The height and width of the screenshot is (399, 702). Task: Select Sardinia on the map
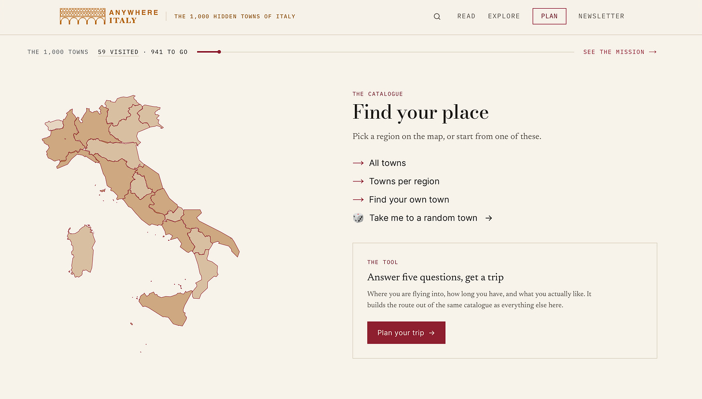tap(81, 251)
